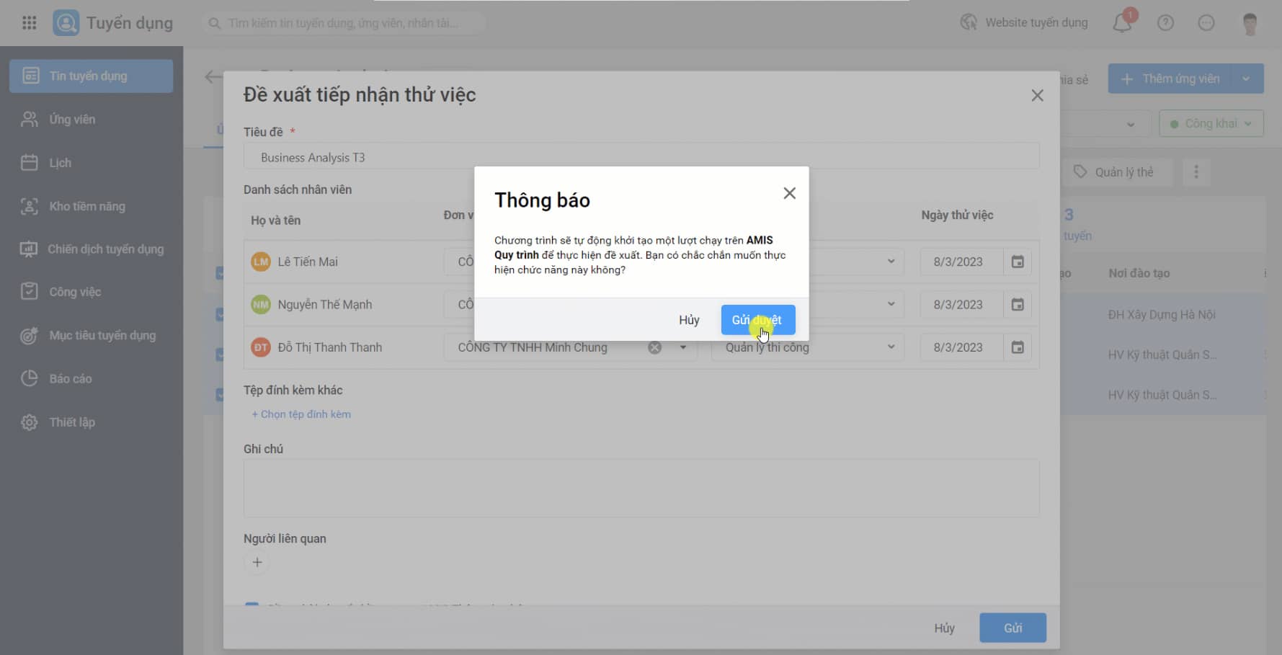The image size is (1282, 655).
Task: Open calendar picker for Lê Tiến Mai
Action: click(x=1018, y=262)
